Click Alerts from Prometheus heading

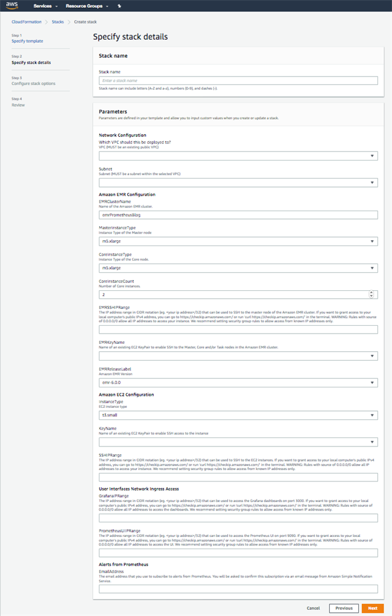coord(124,565)
